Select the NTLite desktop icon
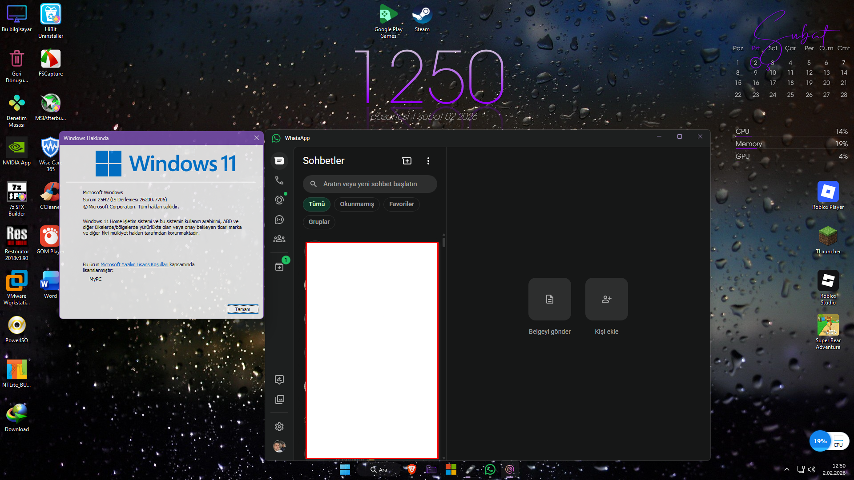Viewport: 854px width, 480px height. (x=17, y=374)
